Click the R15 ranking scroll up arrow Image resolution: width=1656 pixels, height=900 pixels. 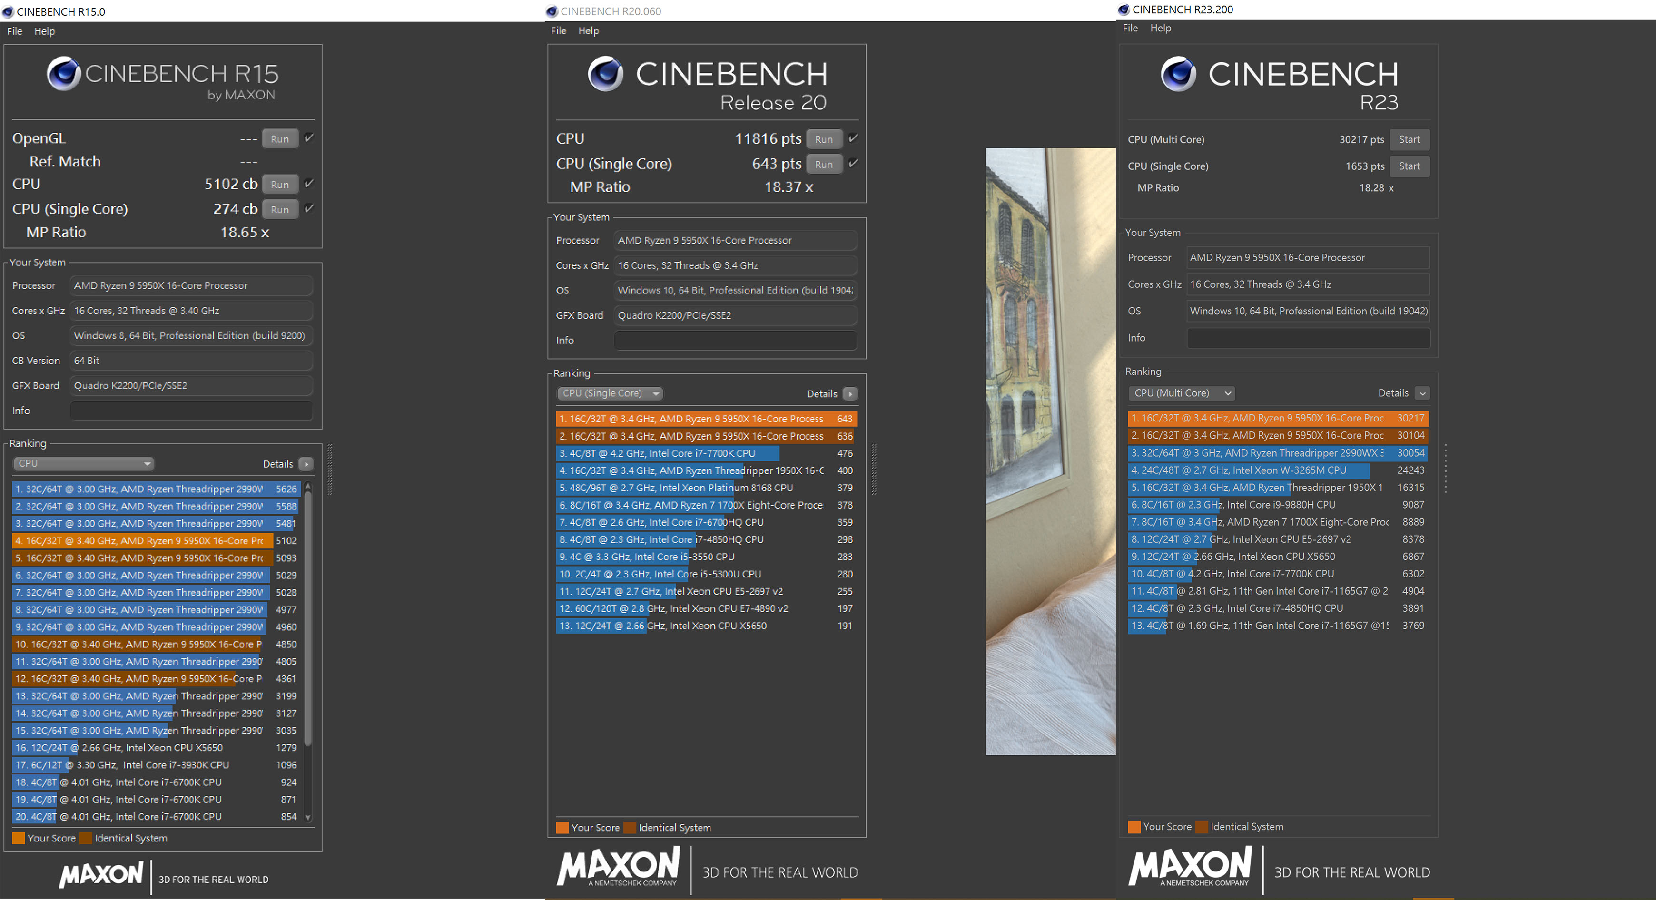(308, 485)
